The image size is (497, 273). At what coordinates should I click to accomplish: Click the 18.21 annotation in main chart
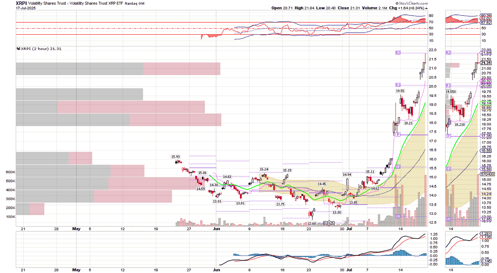click(x=408, y=123)
